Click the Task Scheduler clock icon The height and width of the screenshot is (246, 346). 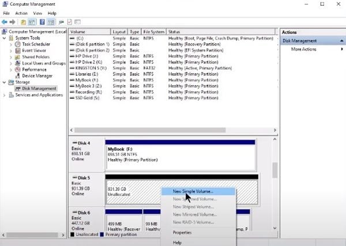[18, 44]
